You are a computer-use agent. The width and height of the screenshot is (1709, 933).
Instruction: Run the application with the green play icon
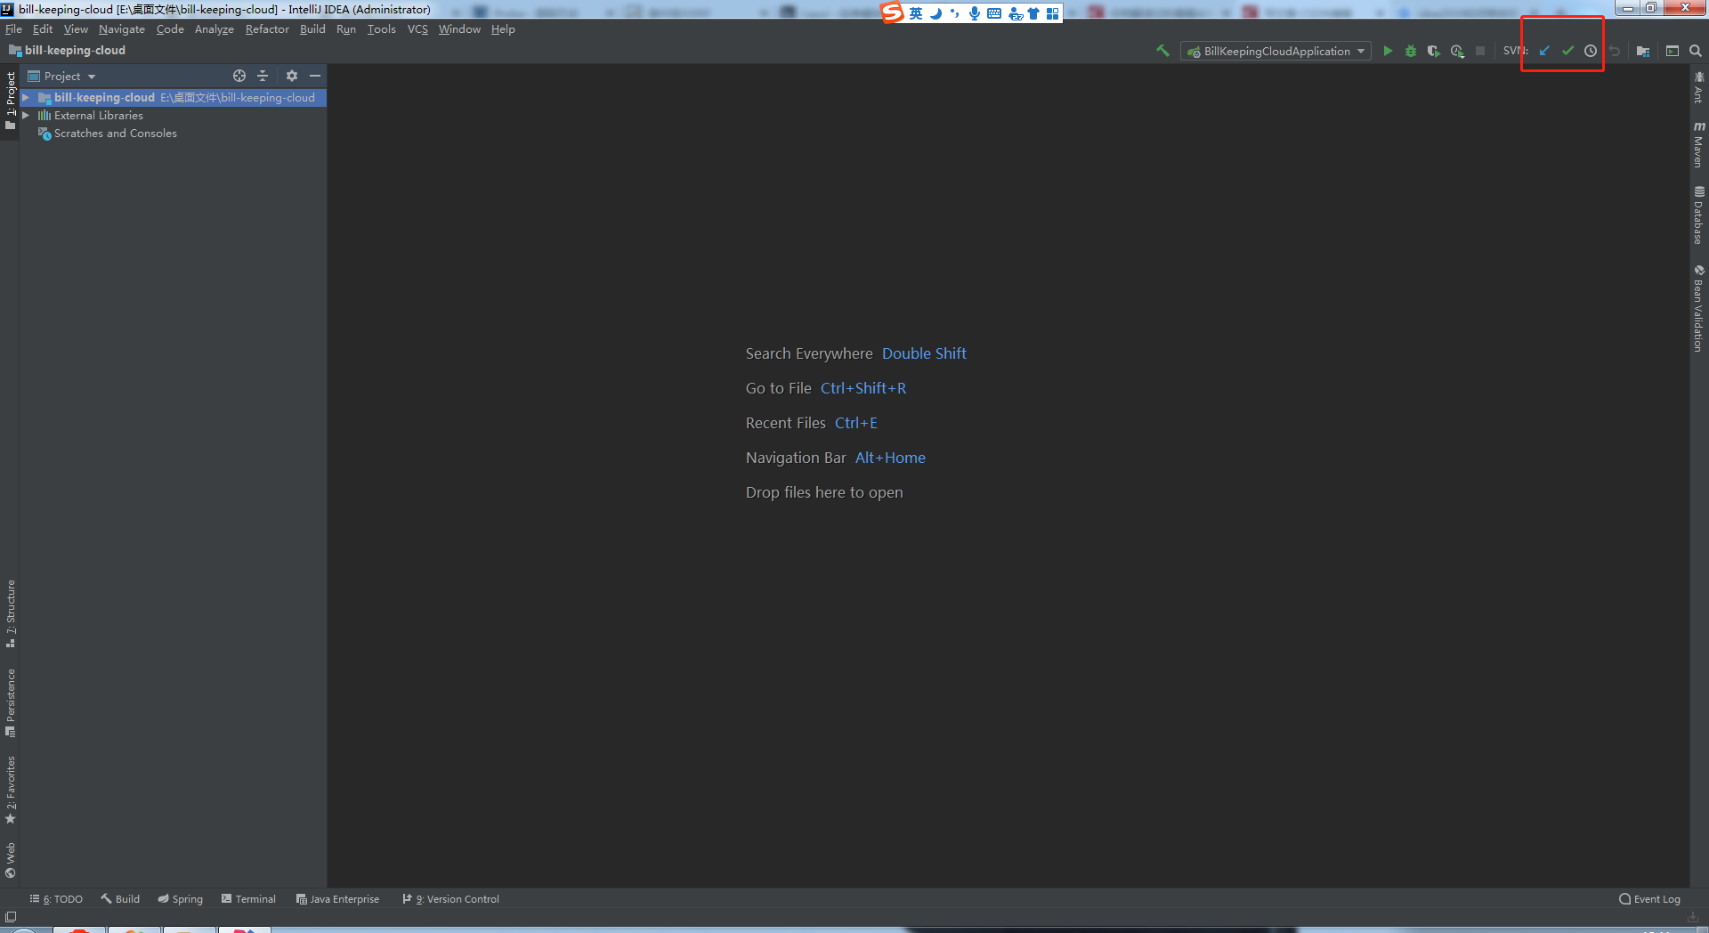(x=1388, y=51)
